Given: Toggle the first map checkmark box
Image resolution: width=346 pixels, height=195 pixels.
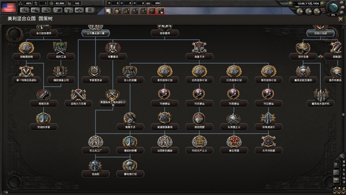Looking at the screenshot, I should (336, 192).
